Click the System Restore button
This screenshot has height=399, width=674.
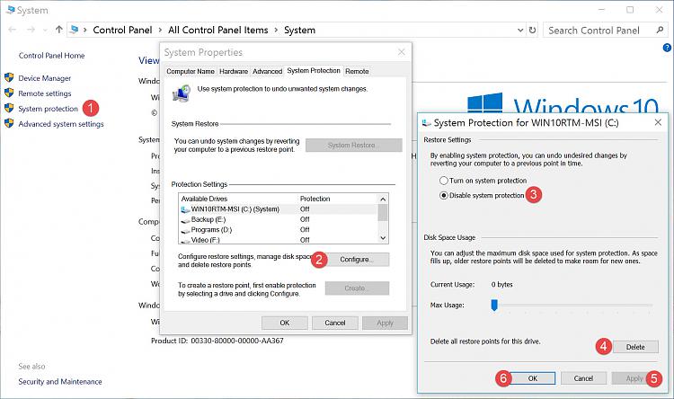(x=354, y=146)
